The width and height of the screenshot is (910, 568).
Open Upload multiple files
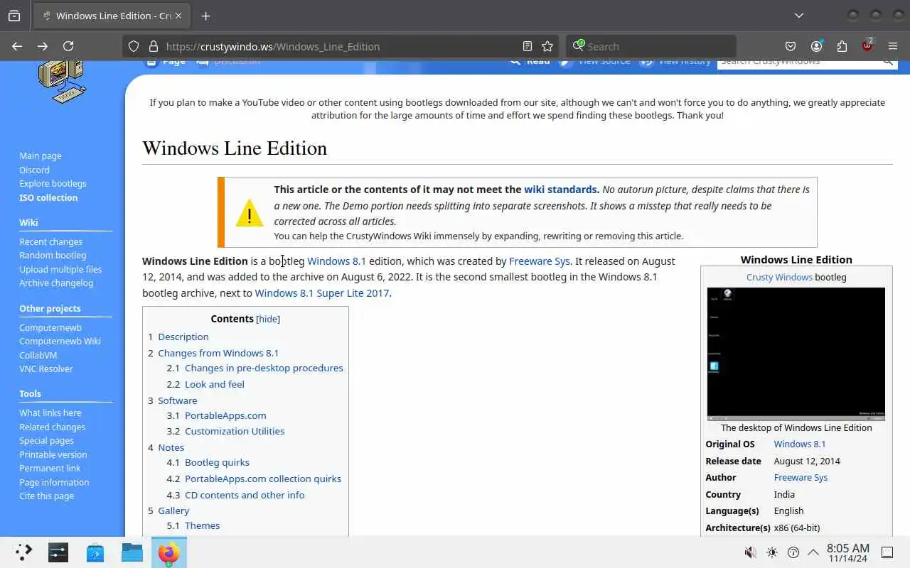tap(60, 270)
